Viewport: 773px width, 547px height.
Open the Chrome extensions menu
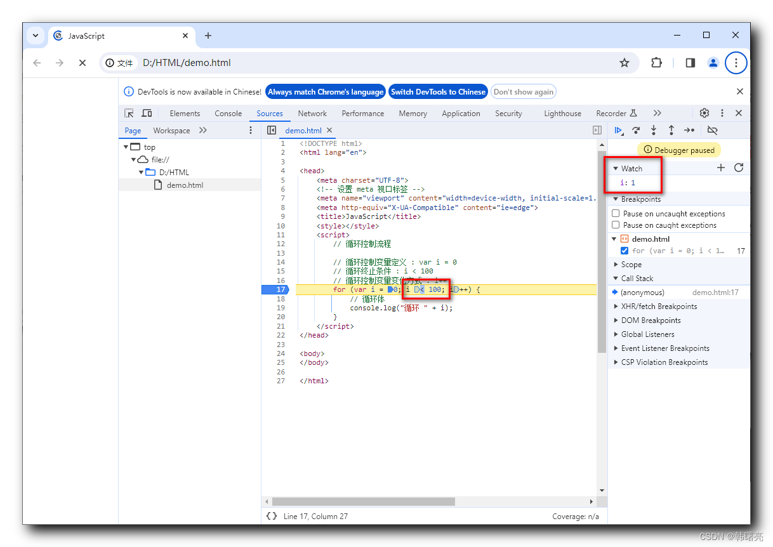(x=657, y=63)
